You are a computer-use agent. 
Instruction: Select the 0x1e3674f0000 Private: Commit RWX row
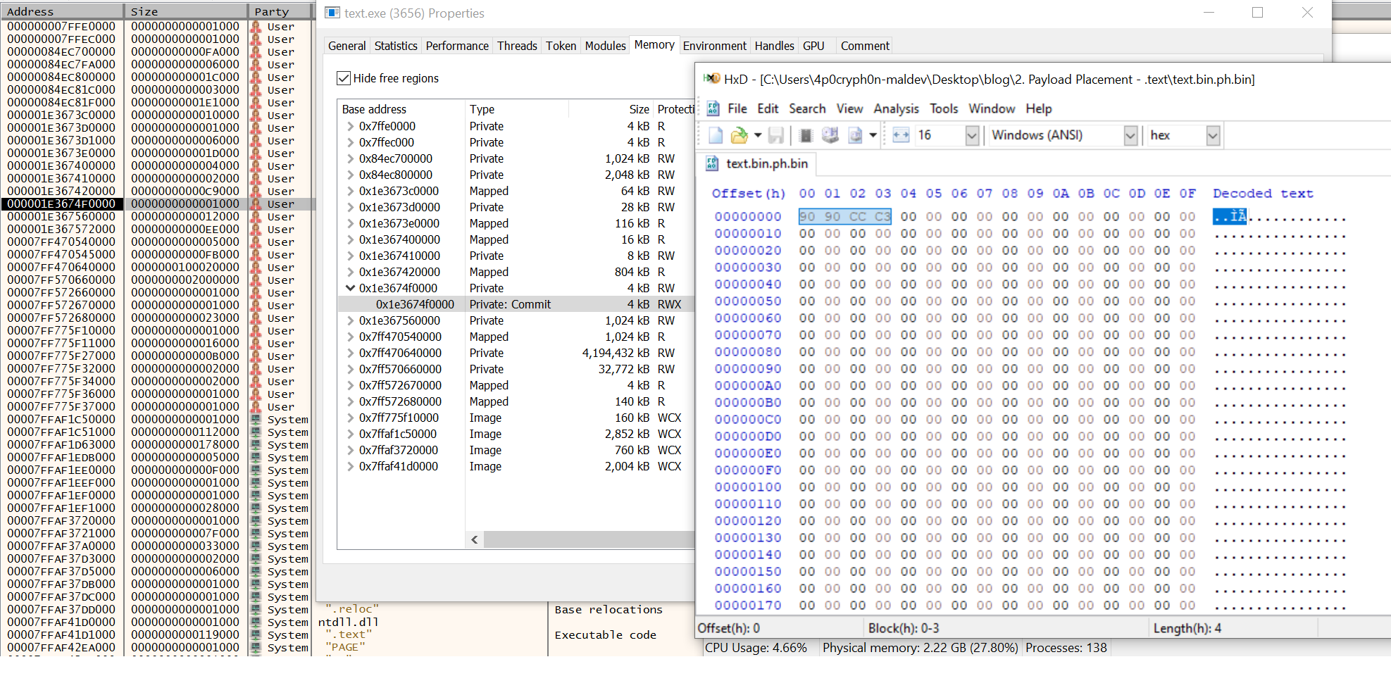516,304
